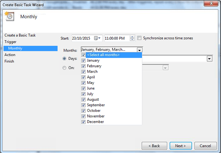Go to the Trigger step

[x=10, y=42]
